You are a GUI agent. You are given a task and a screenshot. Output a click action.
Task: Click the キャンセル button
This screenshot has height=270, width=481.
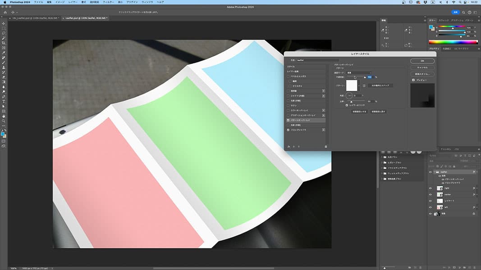422,67
